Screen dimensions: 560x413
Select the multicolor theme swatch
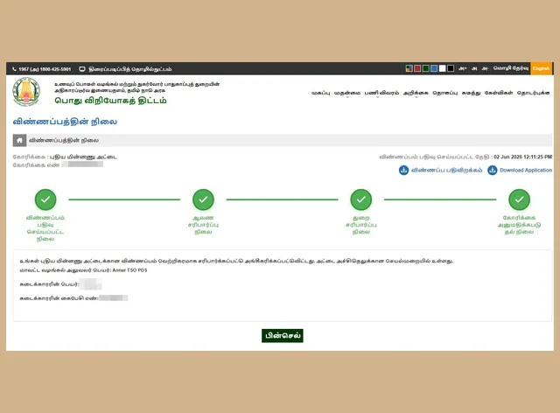(x=409, y=68)
